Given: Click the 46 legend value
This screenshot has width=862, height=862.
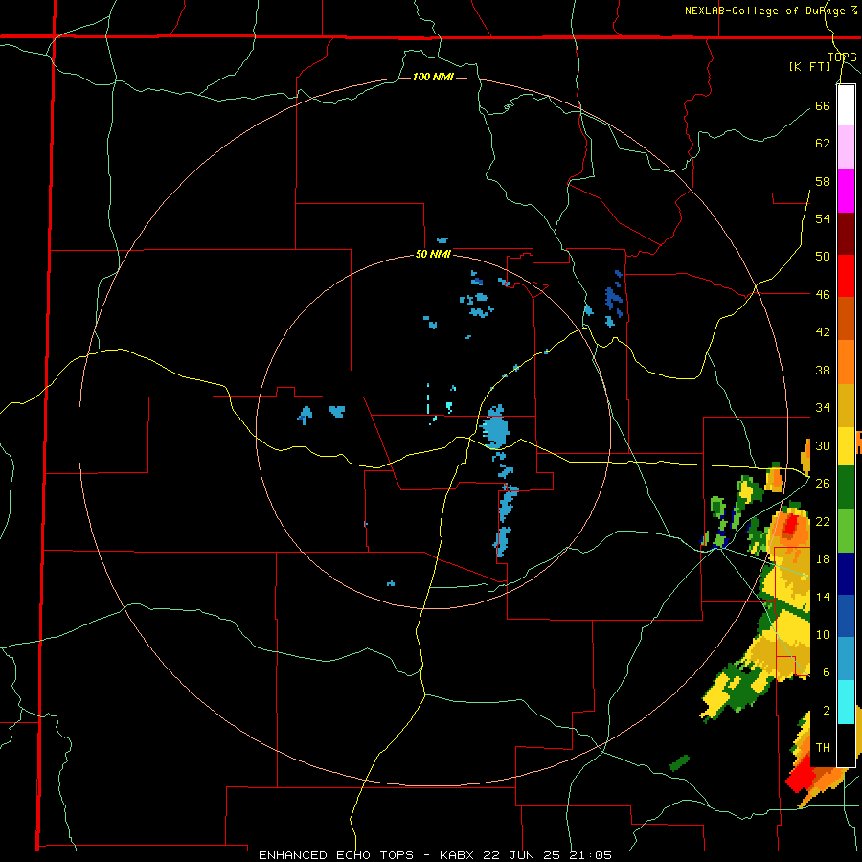Looking at the screenshot, I should [x=823, y=295].
